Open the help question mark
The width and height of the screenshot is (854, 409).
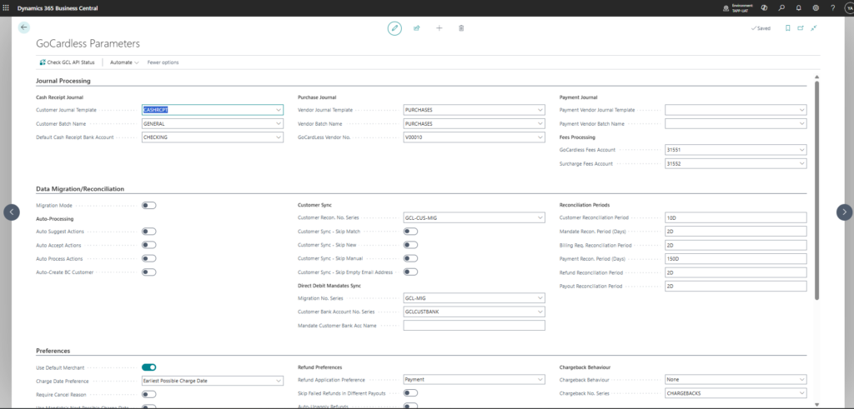coord(833,8)
